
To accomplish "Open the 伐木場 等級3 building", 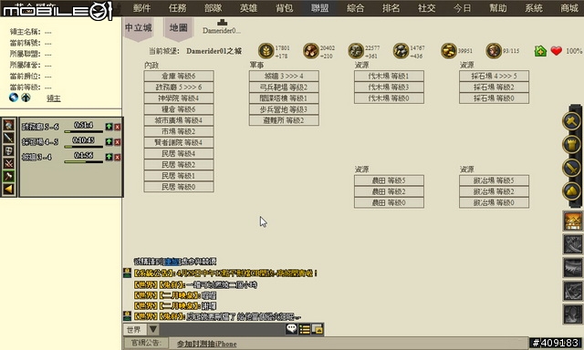I will [389, 87].
